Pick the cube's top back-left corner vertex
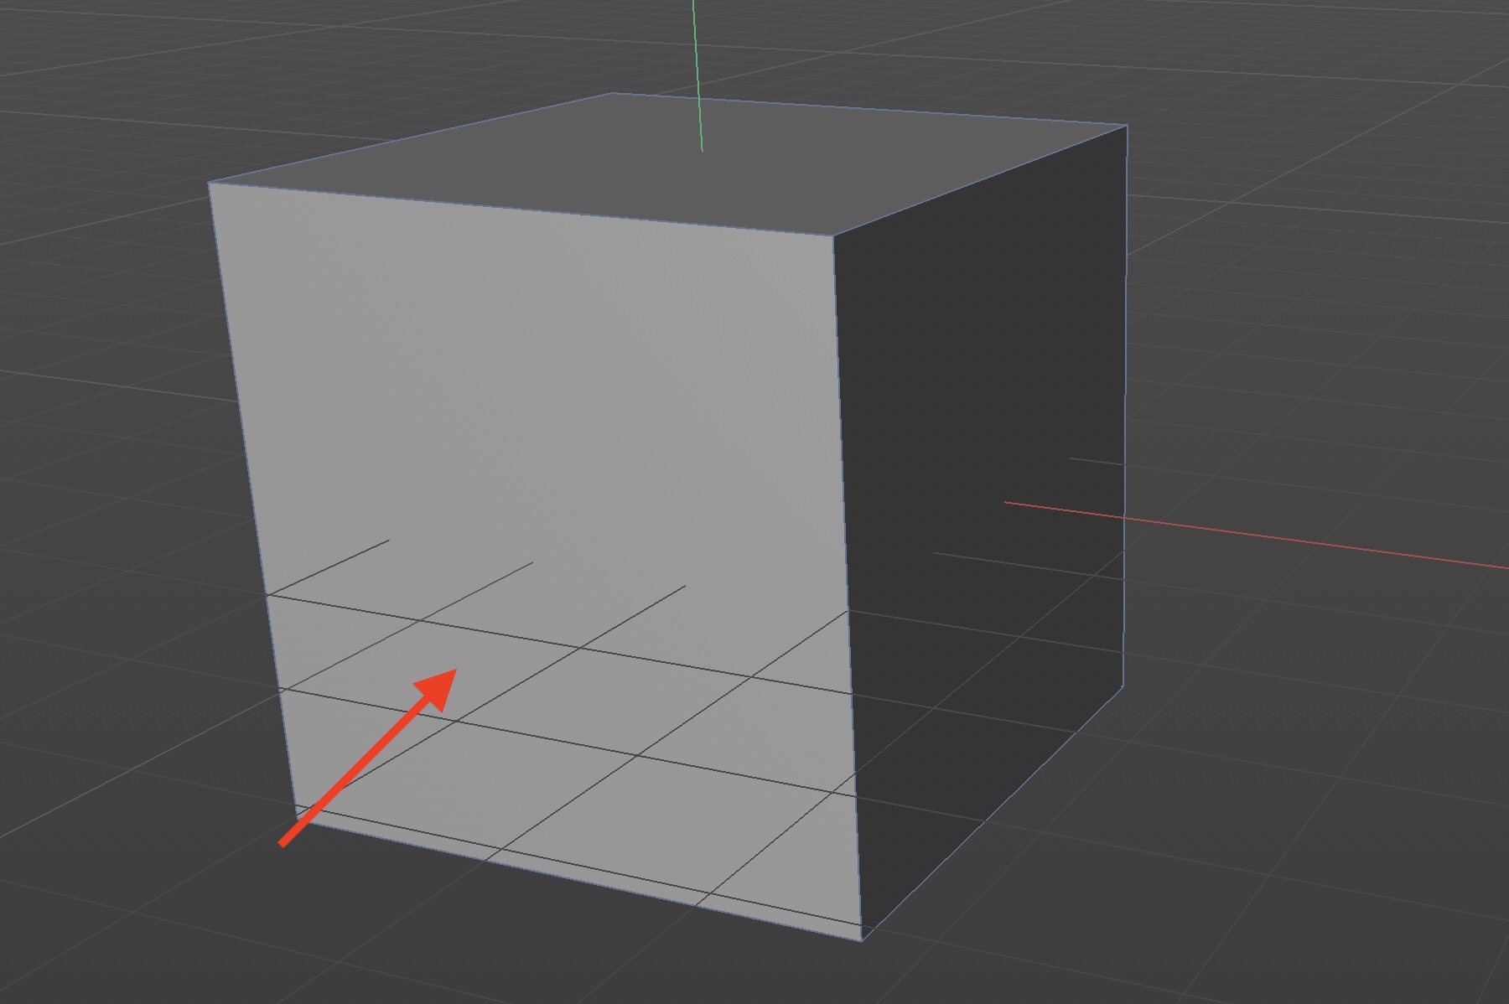 coord(613,93)
